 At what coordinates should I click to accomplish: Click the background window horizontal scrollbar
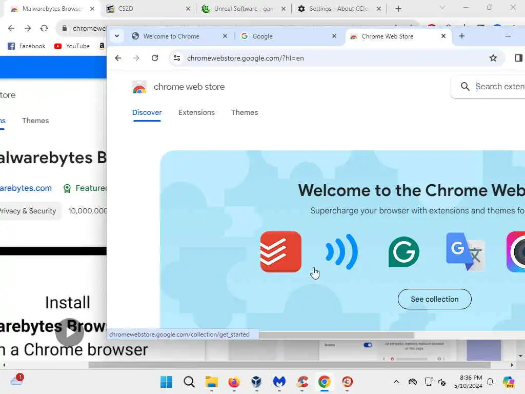(x=289, y=365)
